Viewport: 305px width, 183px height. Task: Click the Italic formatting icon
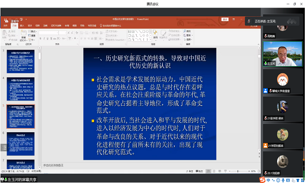pos(44,39)
